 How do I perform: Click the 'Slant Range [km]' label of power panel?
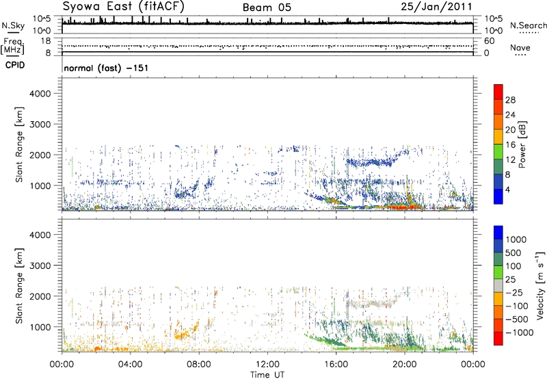(19, 144)
